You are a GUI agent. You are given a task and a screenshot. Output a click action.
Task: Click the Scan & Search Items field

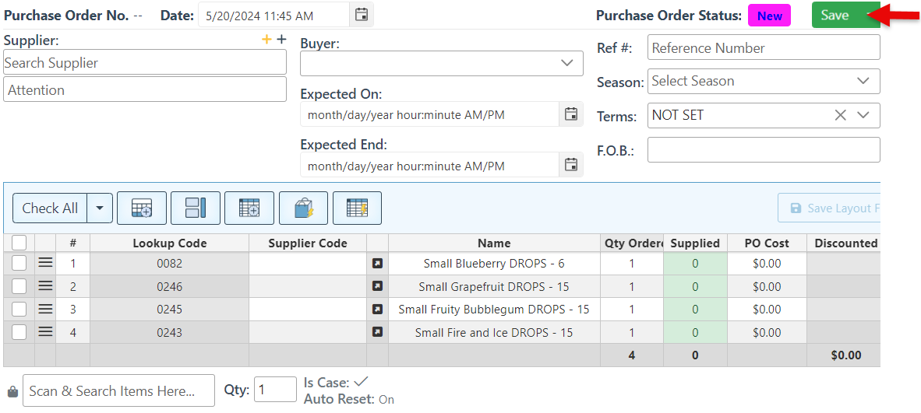(x=118, y=391)
